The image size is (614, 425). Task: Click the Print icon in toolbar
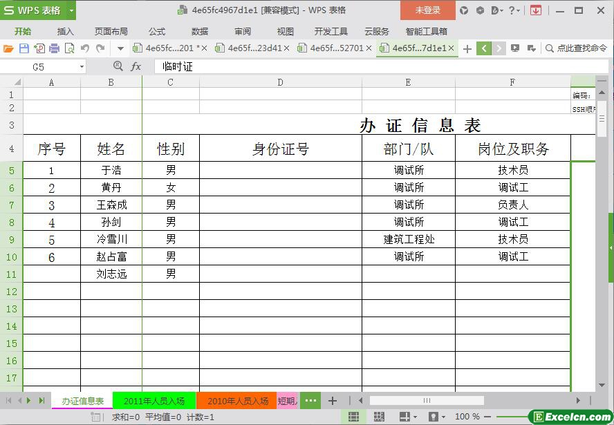click(54, 48)
